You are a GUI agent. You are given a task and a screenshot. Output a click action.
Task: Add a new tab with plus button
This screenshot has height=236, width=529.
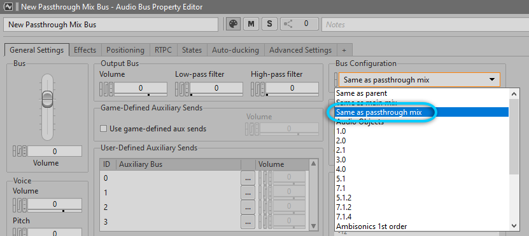tap(344, 50)
